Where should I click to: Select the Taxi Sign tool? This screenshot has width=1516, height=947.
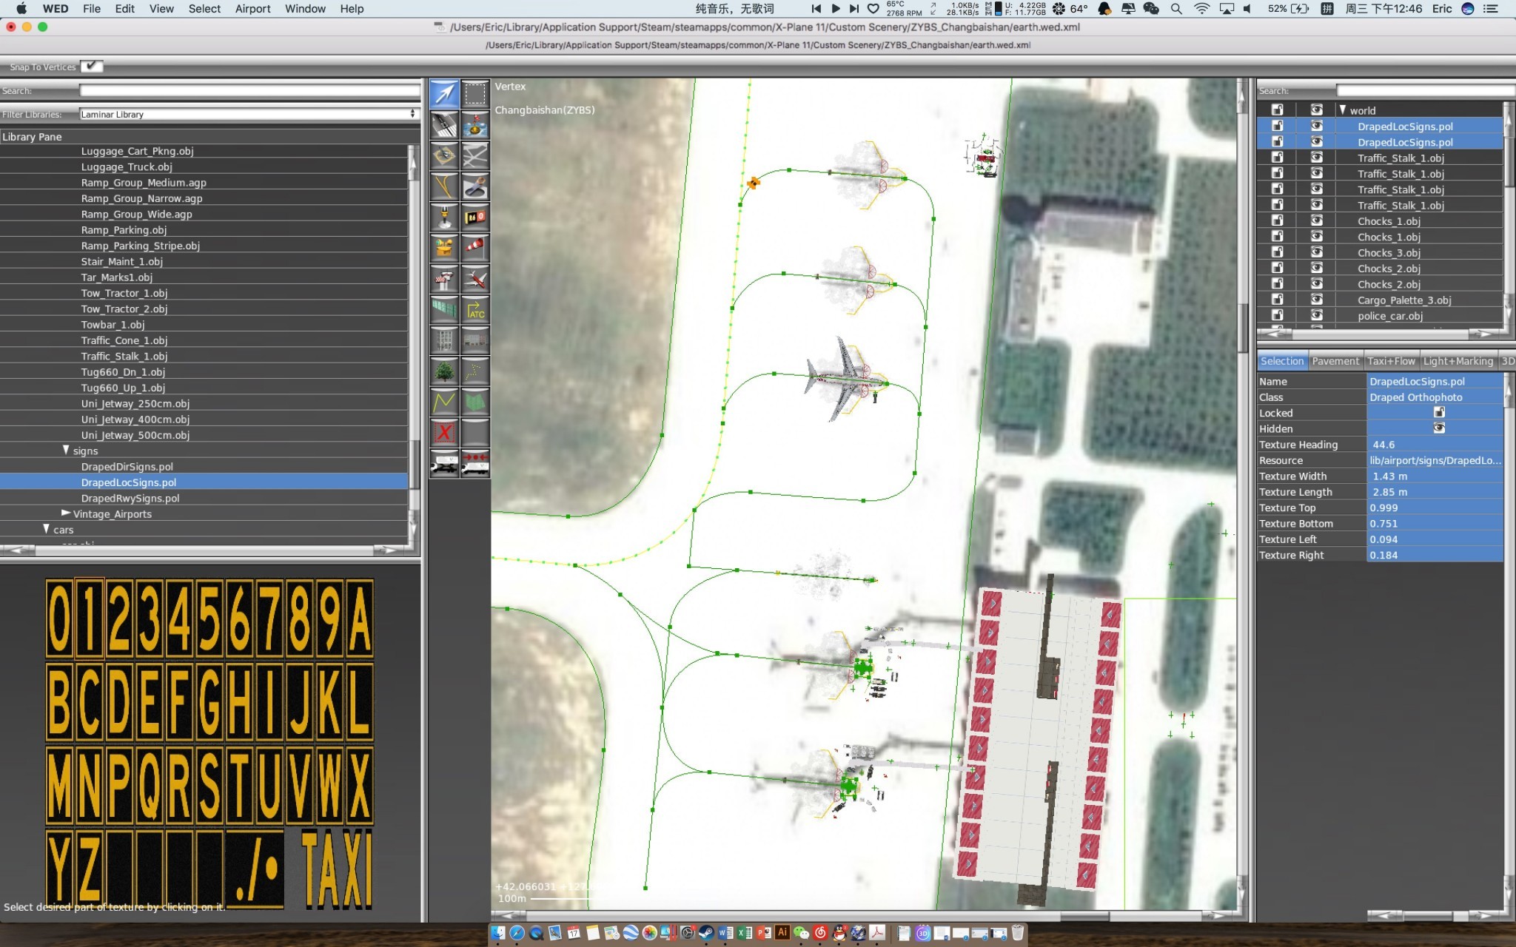(475, 218)
